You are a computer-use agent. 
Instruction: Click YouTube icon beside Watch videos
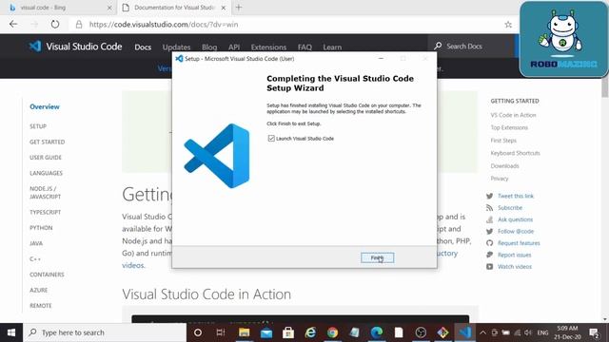[489, 267]
